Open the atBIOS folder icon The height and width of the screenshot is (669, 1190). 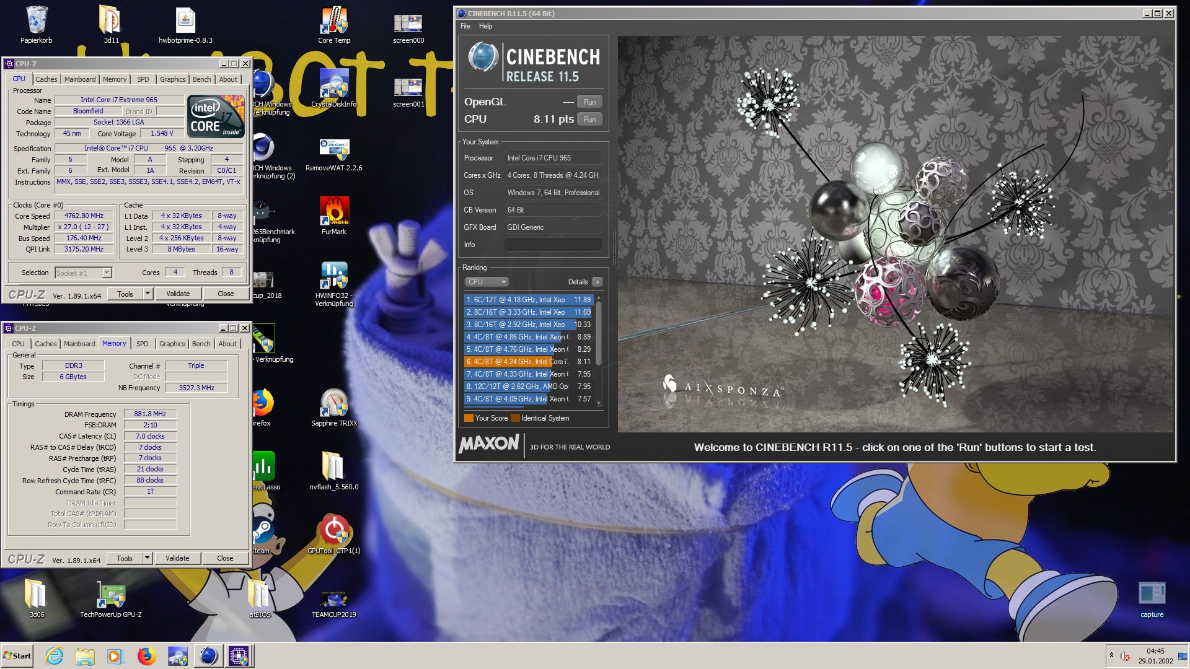tap(260, 598)
